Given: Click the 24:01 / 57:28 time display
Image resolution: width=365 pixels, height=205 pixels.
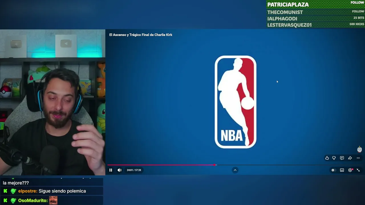Looking at the screenshot, I should pos(134,170).
